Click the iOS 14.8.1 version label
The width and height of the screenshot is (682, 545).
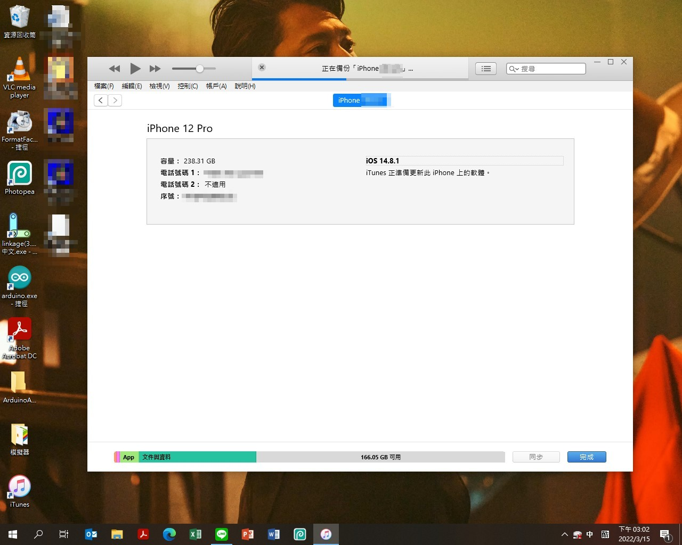(382, 161)
